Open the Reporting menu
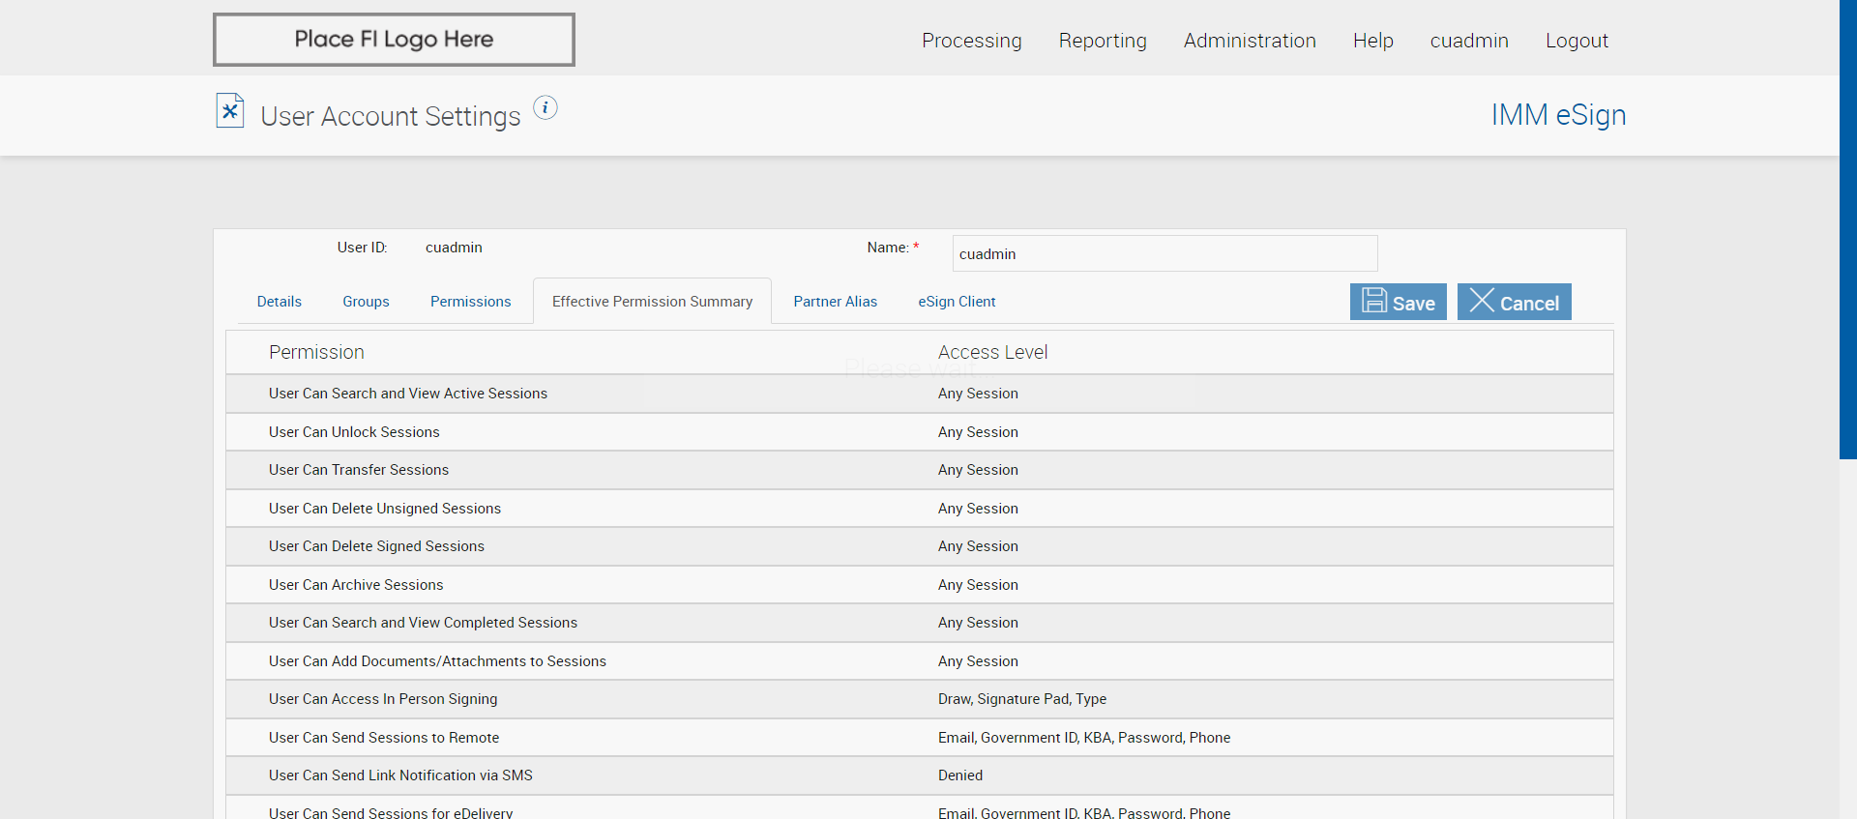Viewport: 1857px width, 819px height. point(1103,41)
